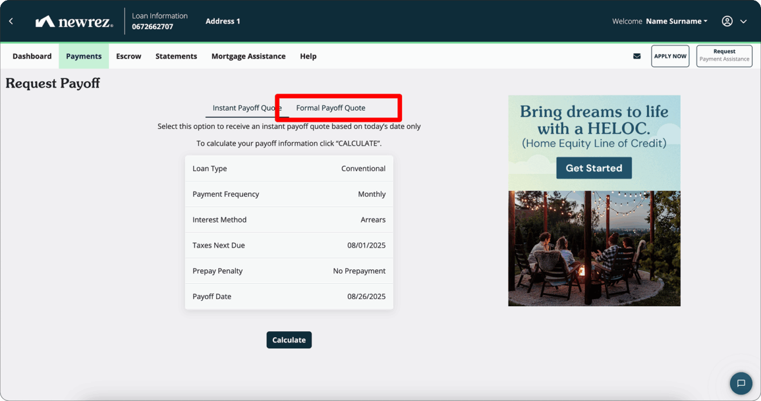Open the chevron beside the profile icon
Viewport: 761px width, 401px height.
tap(743, 20)
